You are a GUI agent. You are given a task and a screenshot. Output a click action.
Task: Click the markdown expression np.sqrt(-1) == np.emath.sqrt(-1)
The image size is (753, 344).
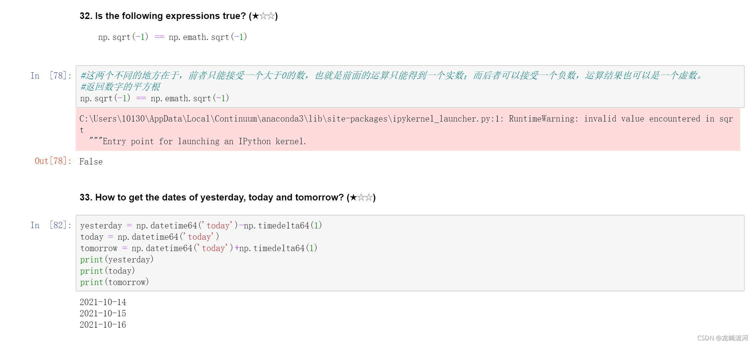click(x=172, y=37)
